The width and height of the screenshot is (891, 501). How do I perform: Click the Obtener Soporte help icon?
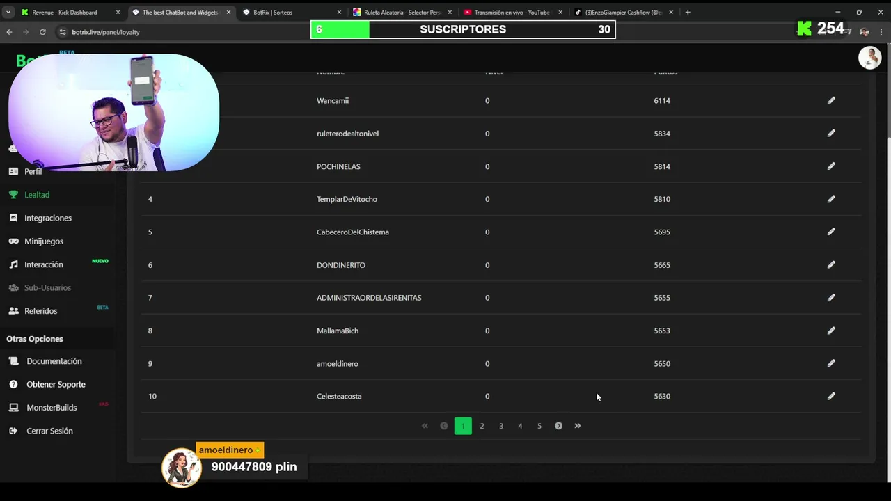click(x=13, y=384)
